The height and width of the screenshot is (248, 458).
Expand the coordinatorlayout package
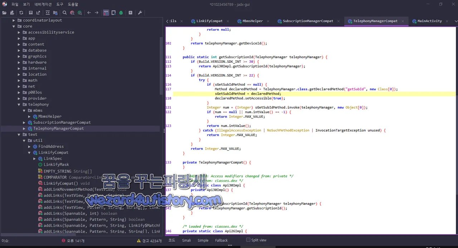tap(14, 20)
